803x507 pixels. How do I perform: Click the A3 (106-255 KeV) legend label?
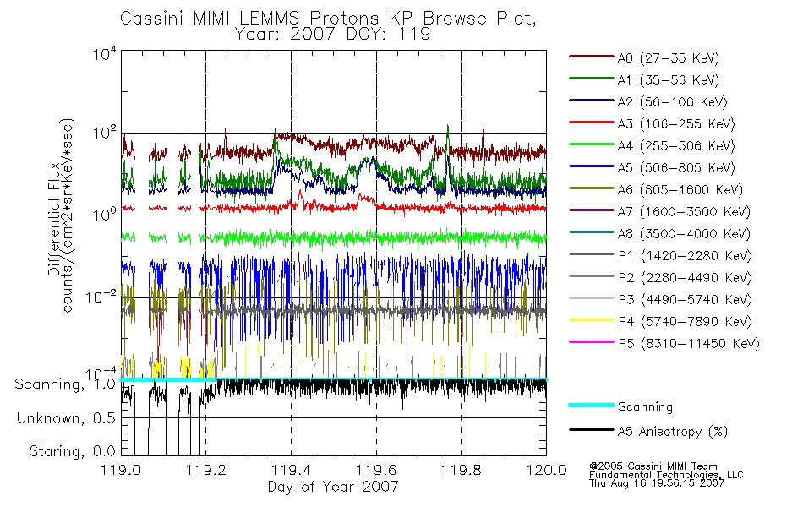(x=676, y=124)
